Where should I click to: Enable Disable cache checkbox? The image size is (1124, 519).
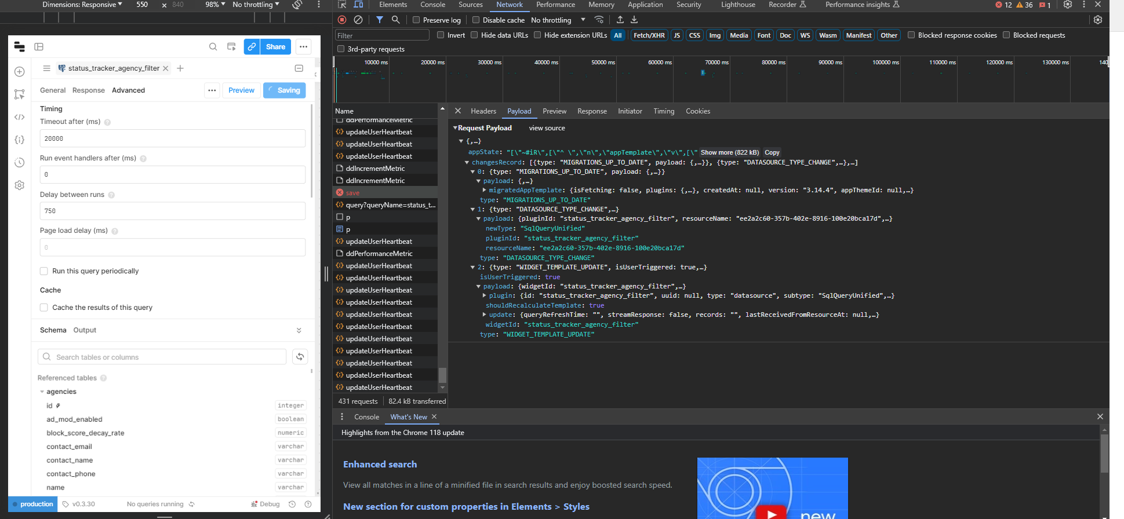[x=476, y=20]
